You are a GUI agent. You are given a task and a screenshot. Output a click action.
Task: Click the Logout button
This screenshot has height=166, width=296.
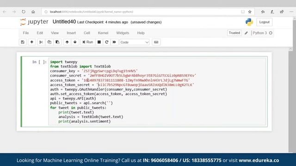point(264,22)
